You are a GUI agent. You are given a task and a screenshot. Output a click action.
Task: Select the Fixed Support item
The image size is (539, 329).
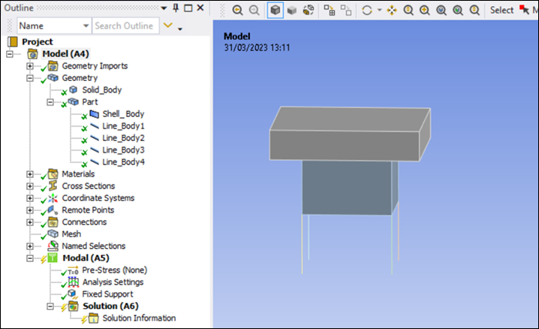[x=107, y=294]
